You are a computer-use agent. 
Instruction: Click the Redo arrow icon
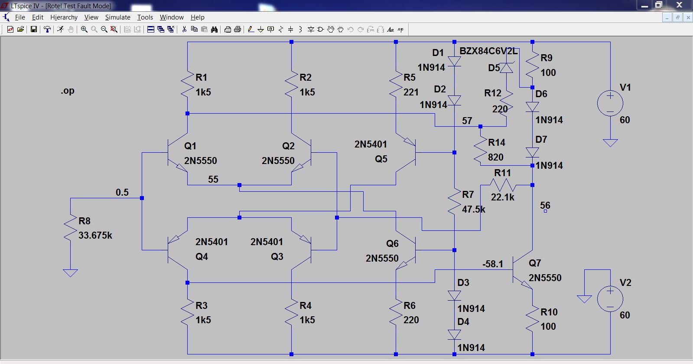coord(361,30)
